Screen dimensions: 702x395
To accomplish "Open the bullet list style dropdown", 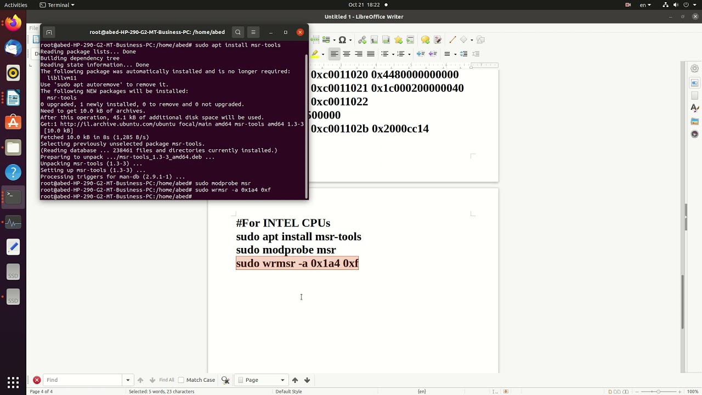I will coord(393,54).
